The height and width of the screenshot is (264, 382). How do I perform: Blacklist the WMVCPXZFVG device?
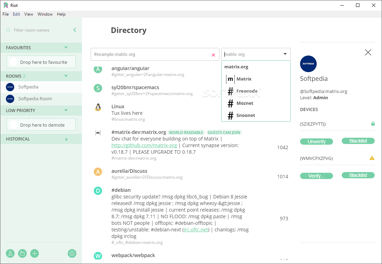click(x=358, y=175)
